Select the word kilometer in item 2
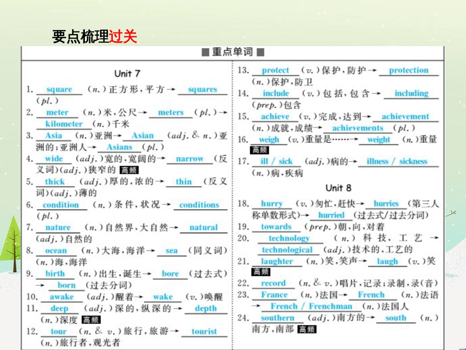This screenshot has height=350, width=466. tap(63, 123)
